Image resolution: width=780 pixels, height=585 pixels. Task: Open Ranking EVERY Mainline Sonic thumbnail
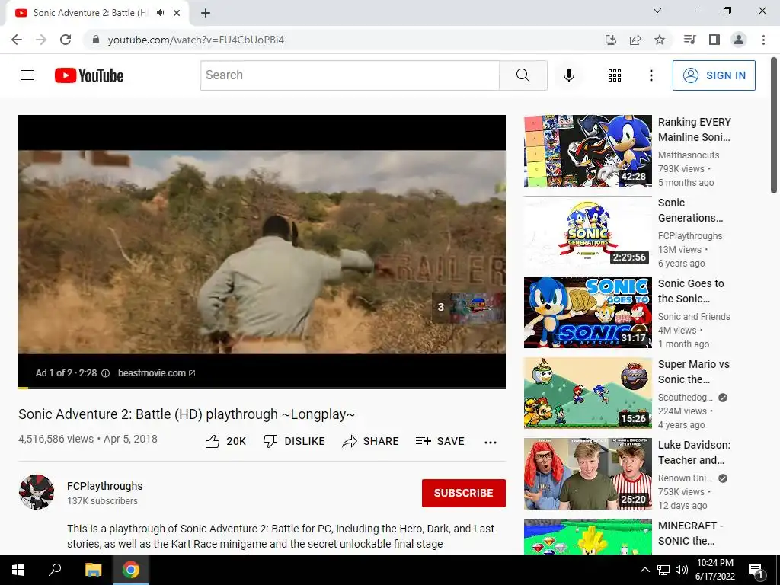click(587, 151)
